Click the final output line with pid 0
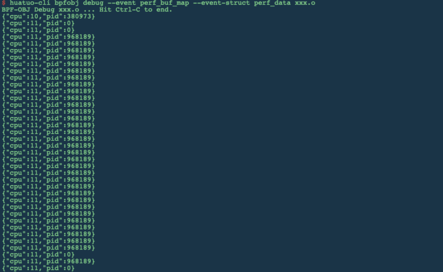The height and width of the screenshot is (272, 443). pos(38,268)
